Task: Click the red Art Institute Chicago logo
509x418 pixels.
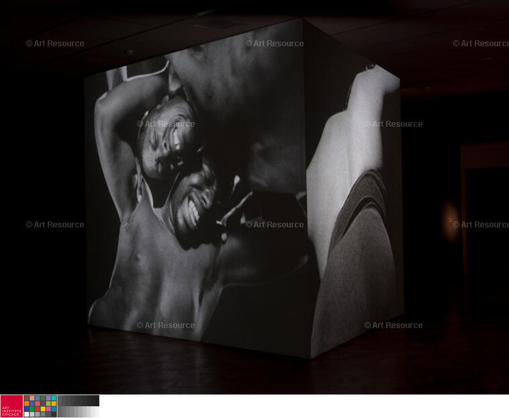Action: coord(11,406)
